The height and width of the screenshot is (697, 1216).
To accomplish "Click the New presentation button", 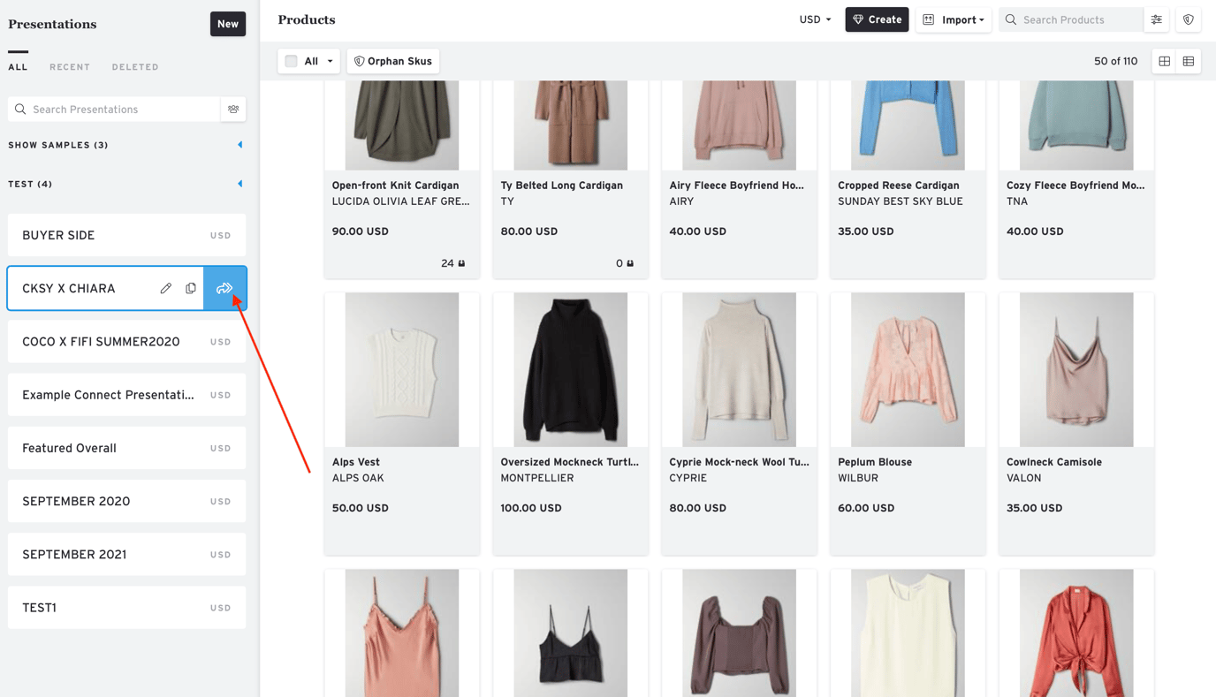I will [228, 24].
